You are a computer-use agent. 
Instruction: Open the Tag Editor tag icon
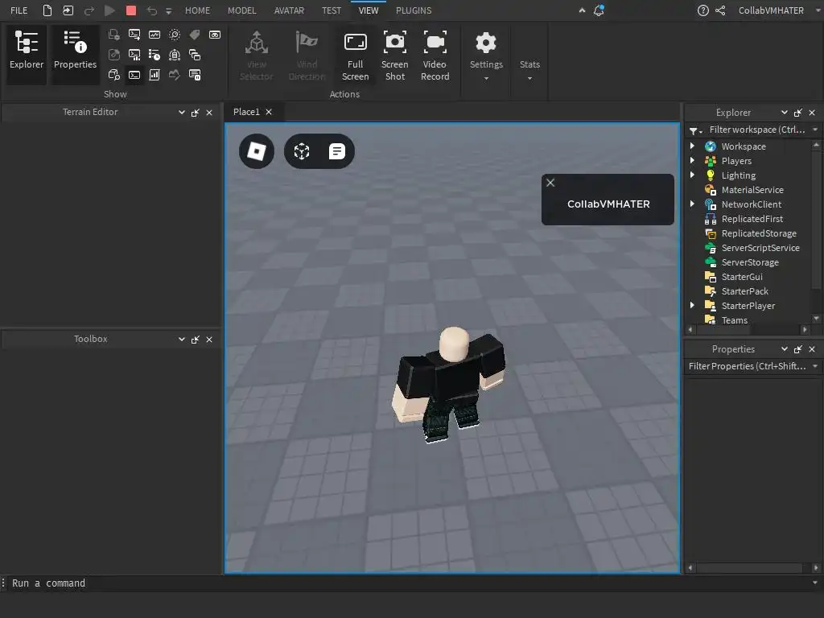coord(195,35)
